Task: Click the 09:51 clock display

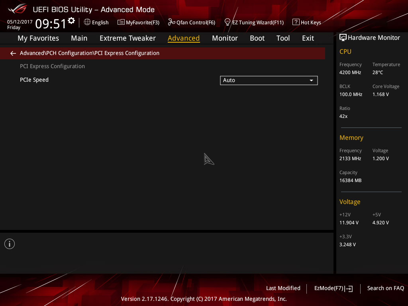Action: point(51,24)
